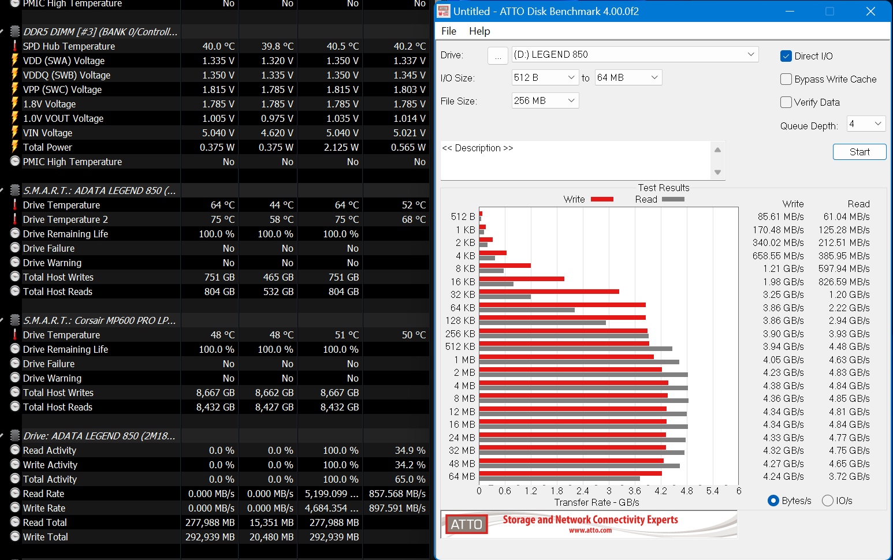Open the I/O Size maximum dropdown showing 64 MB
893x560 pixels.
click(628, 77)
